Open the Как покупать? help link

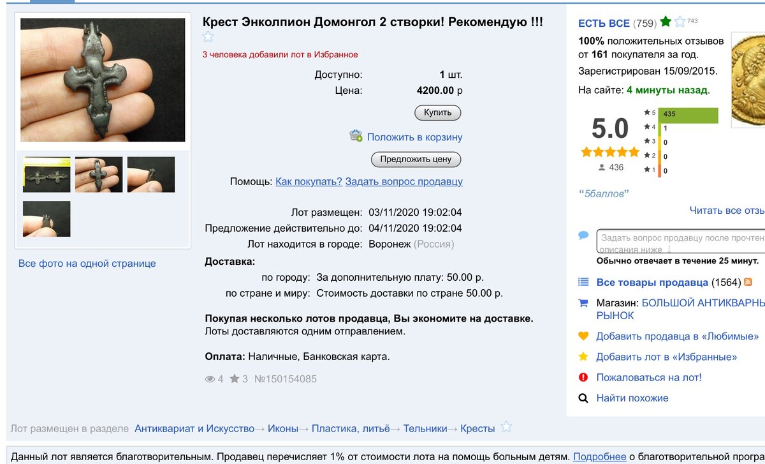(x=309, y=182)
